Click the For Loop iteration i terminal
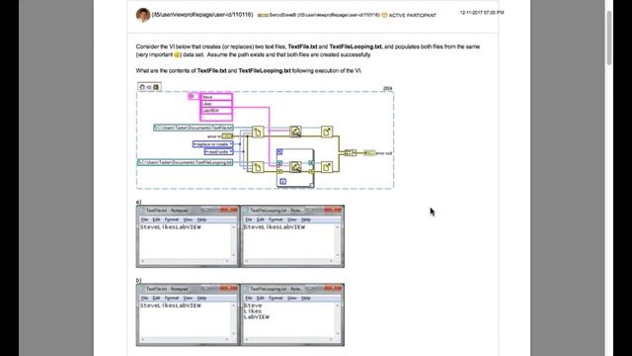The image size is (632, 356). coord(283,182)
